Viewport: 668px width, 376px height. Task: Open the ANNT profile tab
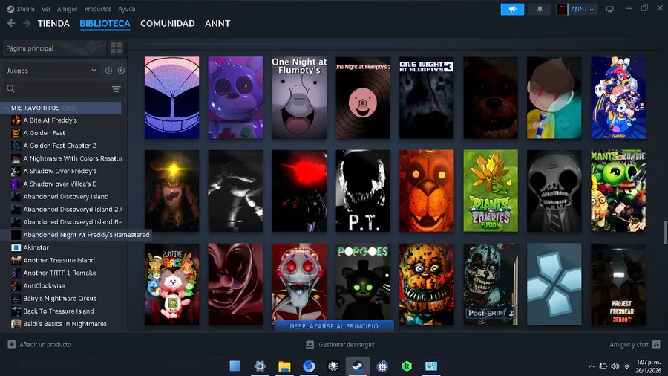[217, 24]
